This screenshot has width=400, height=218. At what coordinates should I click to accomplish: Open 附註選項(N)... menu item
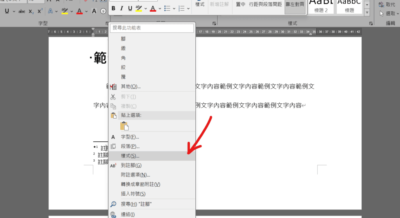(x=152, y=175)
